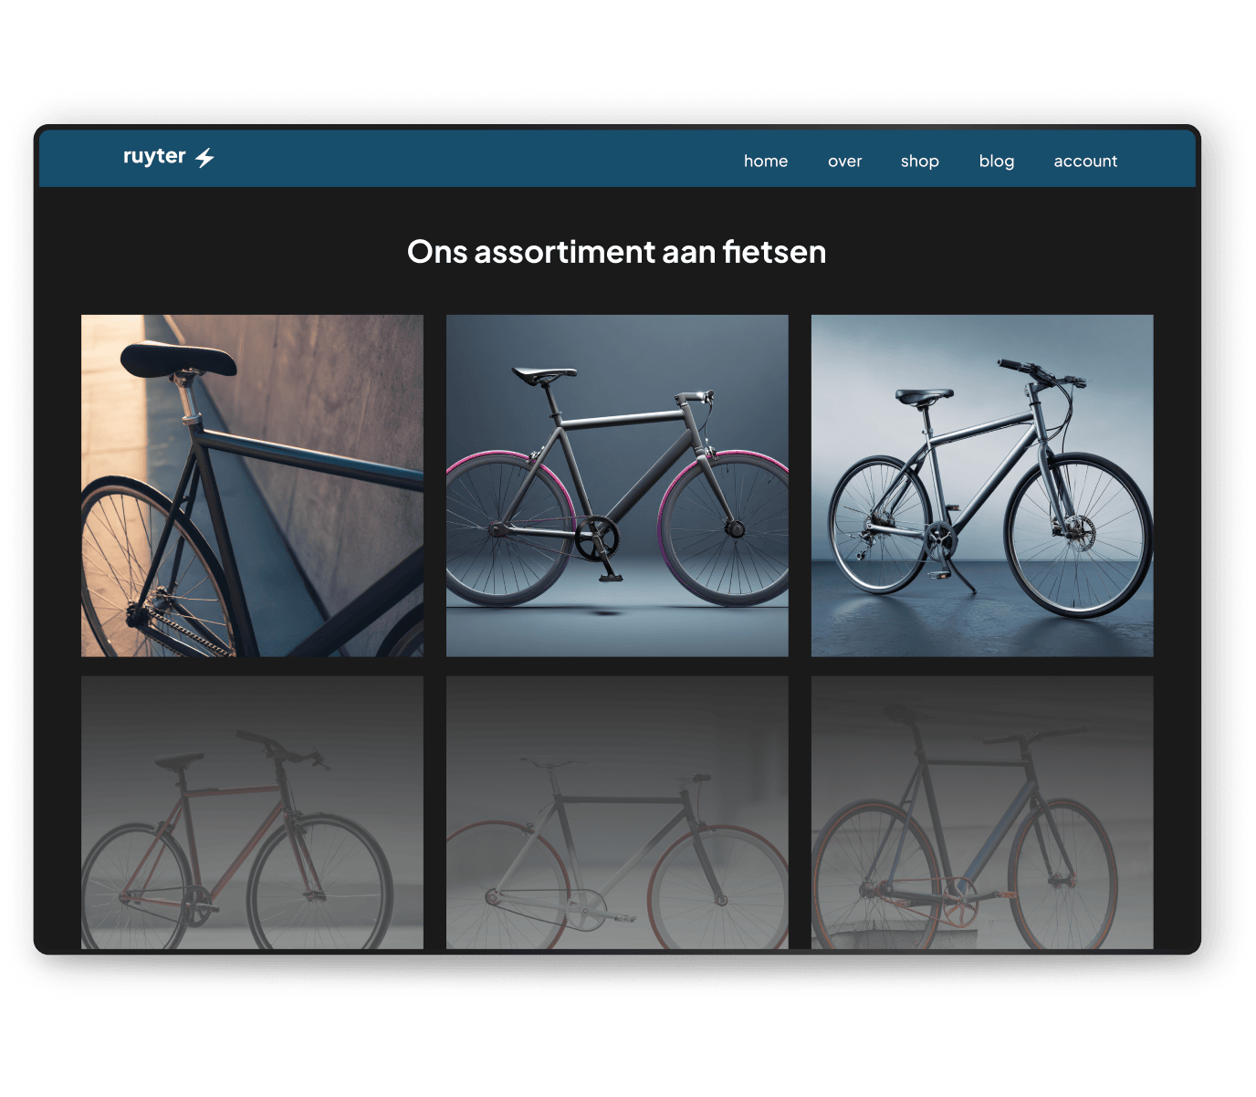Go to the over page
The image size is (1256, 1097).
tap(844, 162)
